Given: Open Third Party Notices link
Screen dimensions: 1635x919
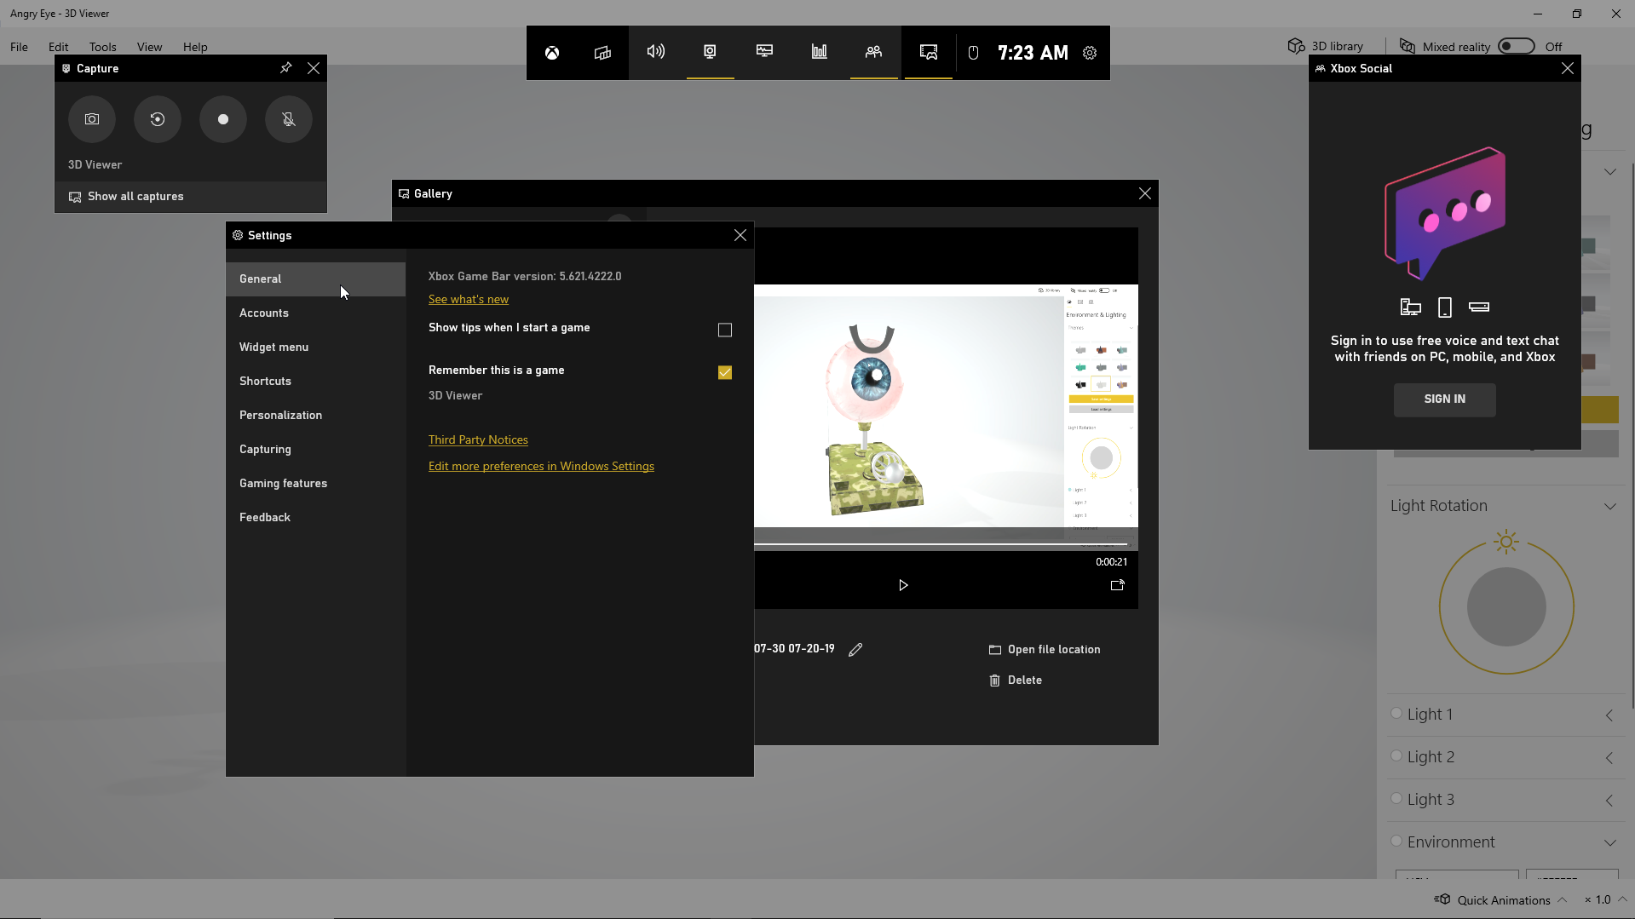Looking at the screenshot, I should coord(478,440).
